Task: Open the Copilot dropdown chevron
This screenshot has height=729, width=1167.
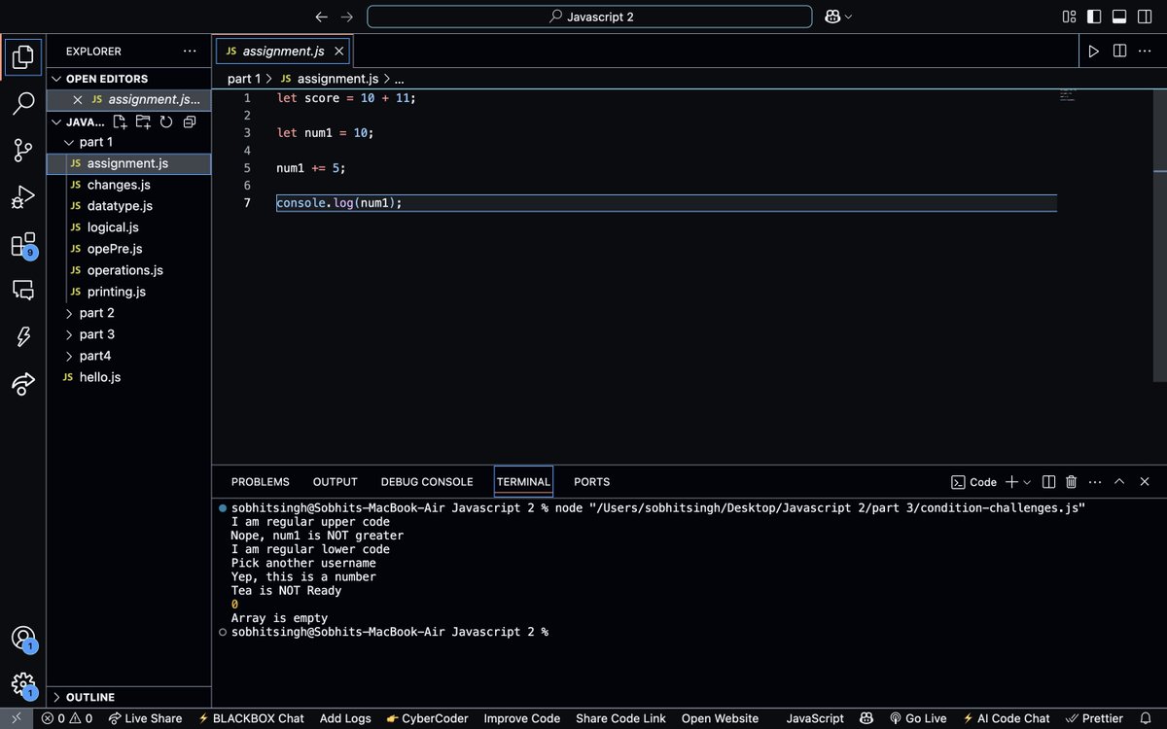Action: [848, 17]
